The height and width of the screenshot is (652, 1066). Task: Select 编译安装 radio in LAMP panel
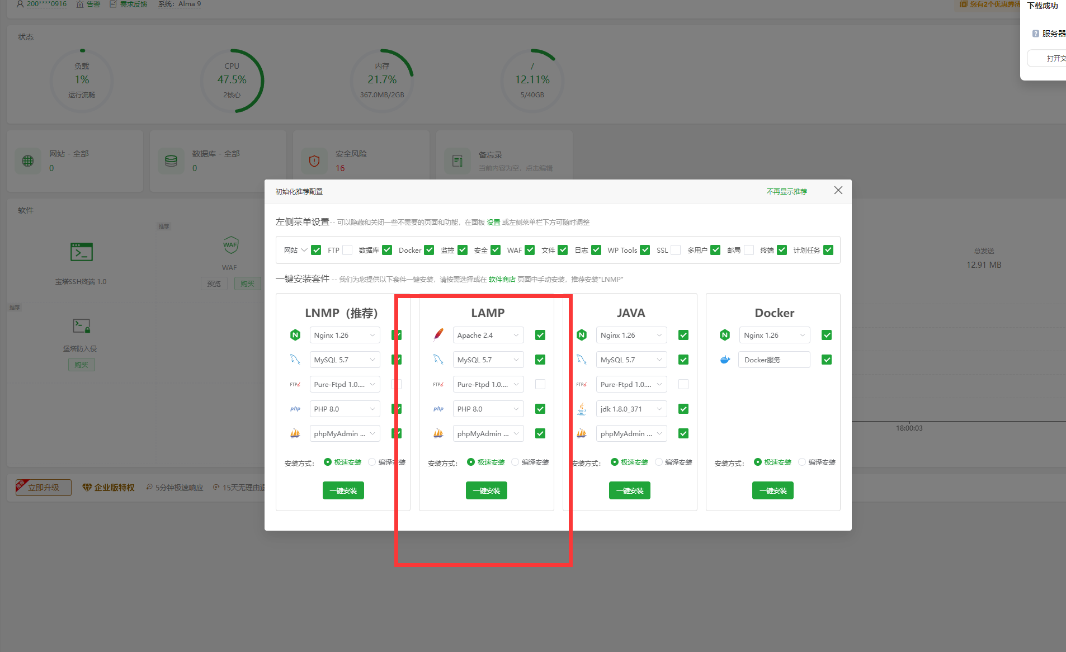pyautogui.click(x=515, y=462)
